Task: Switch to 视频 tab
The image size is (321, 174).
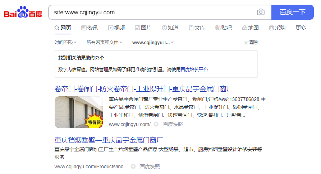Action: pyautogui.click(x=116, y=28)
